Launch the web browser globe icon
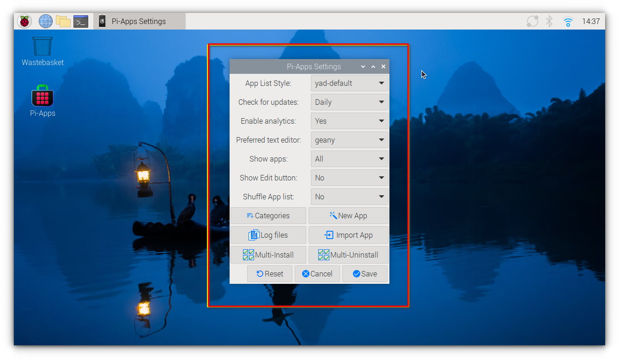 coord(46,21)
